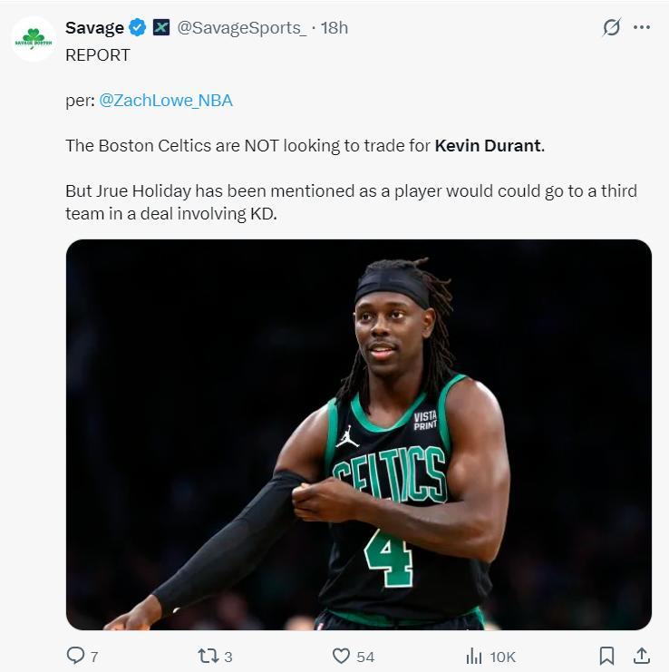The width and height of the screenshot is (669, 672).
Task: Share the tweet via the upload arrow icon
Action: click(x=641, y=655)
